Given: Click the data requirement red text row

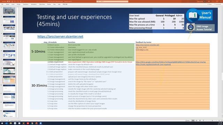Looking at the screenshot, I should [x=100, y=62].
